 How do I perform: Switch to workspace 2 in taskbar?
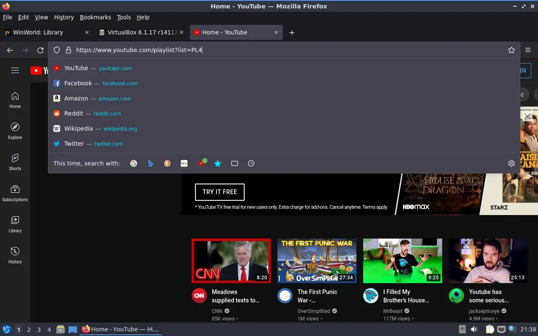pyautogui.click(x=29, y=330)
